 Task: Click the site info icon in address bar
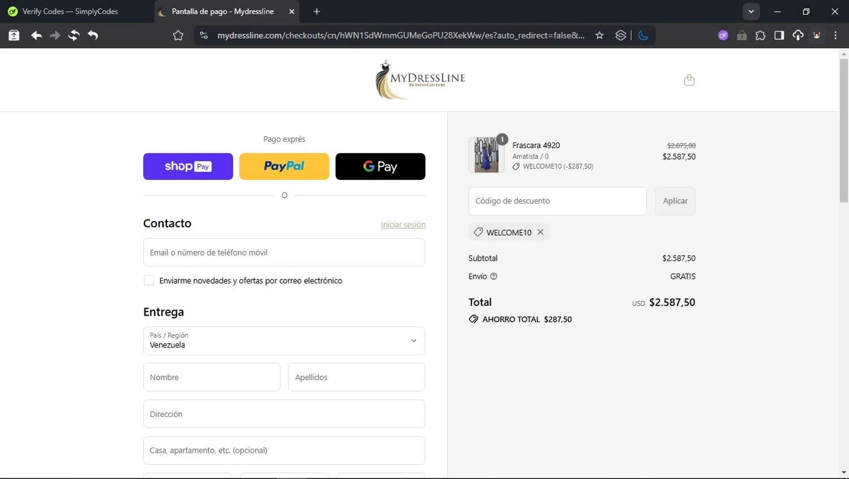click(204, 35)
